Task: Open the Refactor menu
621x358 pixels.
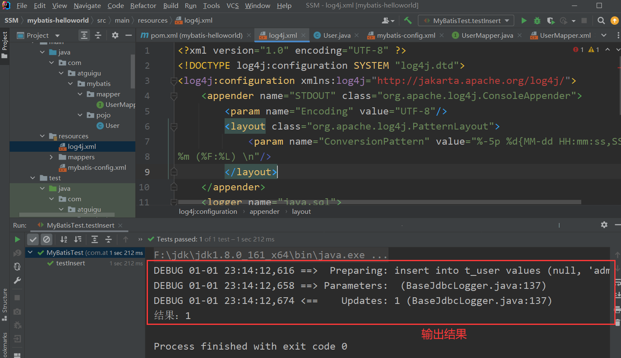Action: 143,5
